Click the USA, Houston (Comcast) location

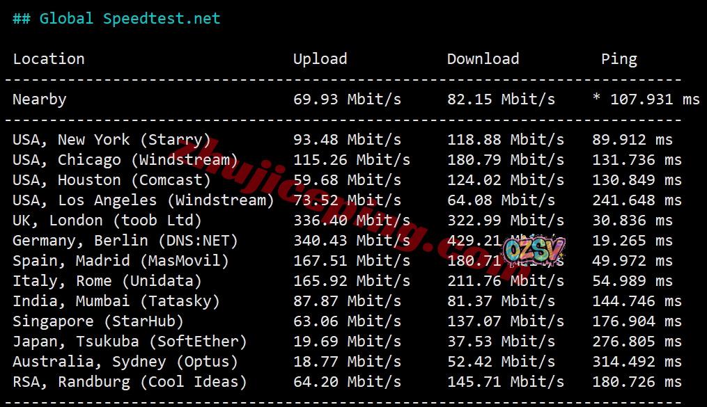[x=111, y=180]
